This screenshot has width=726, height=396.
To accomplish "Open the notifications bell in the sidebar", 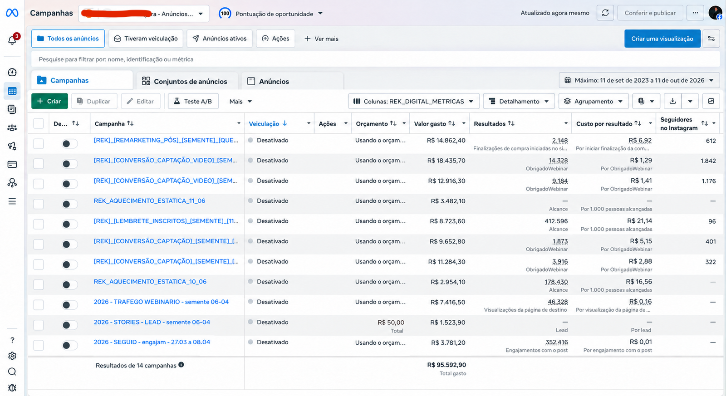I will 12,40.
